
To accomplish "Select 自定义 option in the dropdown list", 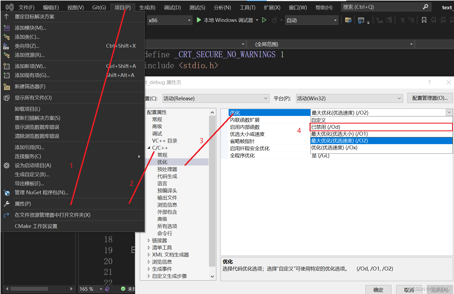I will pos(381,120).
